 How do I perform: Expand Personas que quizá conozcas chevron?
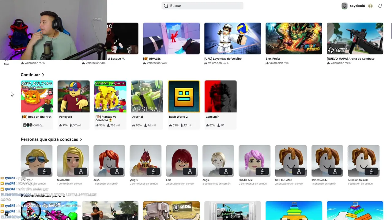81,139
